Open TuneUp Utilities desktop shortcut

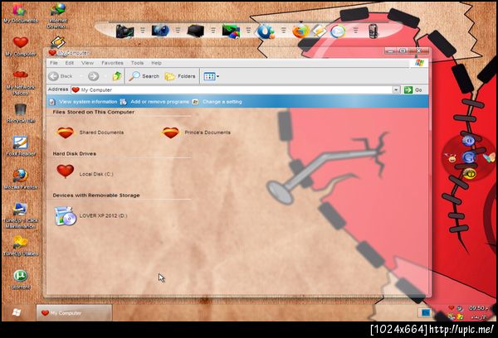coord(21,246)
